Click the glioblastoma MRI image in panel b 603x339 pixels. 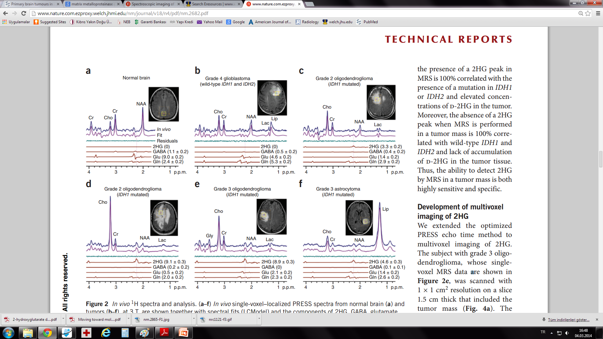[x=272, y=98]
